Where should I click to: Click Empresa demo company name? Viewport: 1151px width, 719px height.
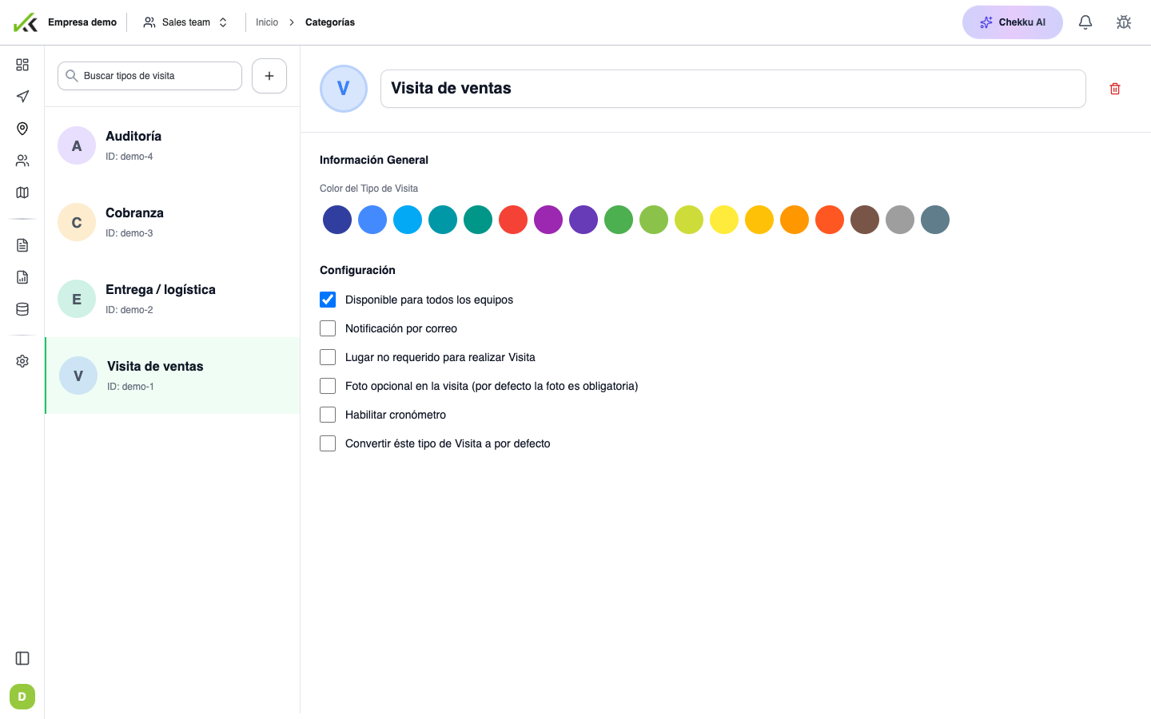click(x=82, y=22)
